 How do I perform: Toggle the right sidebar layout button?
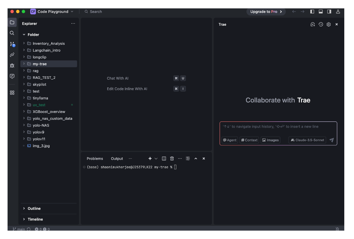point(329,12)
